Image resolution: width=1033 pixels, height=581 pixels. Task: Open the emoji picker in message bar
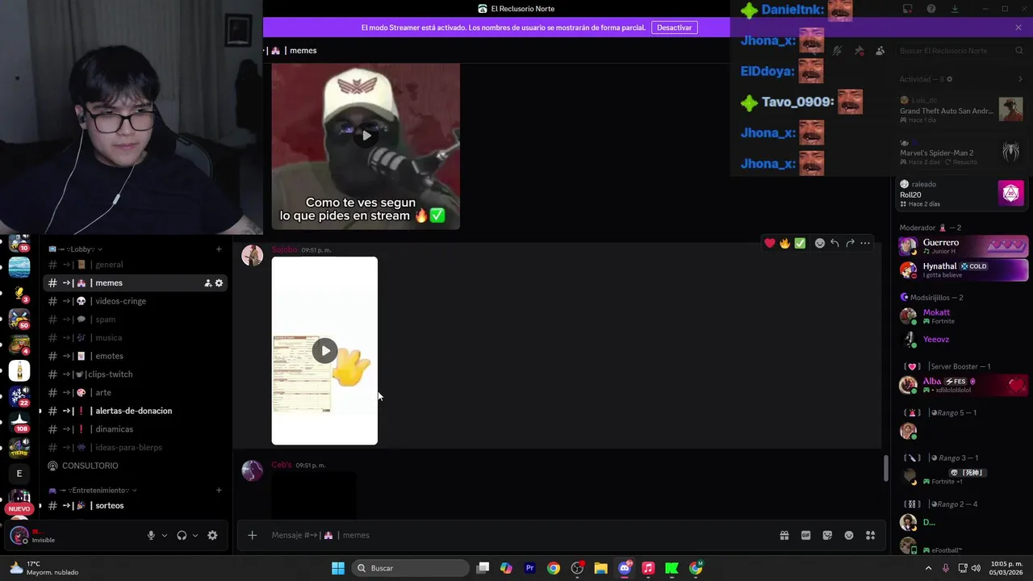[x=849, y=535]
